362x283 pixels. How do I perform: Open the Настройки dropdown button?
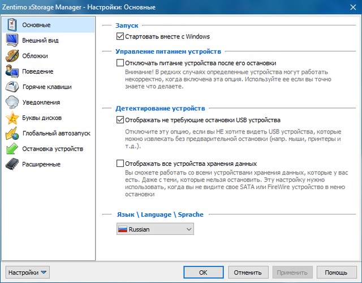28,272
